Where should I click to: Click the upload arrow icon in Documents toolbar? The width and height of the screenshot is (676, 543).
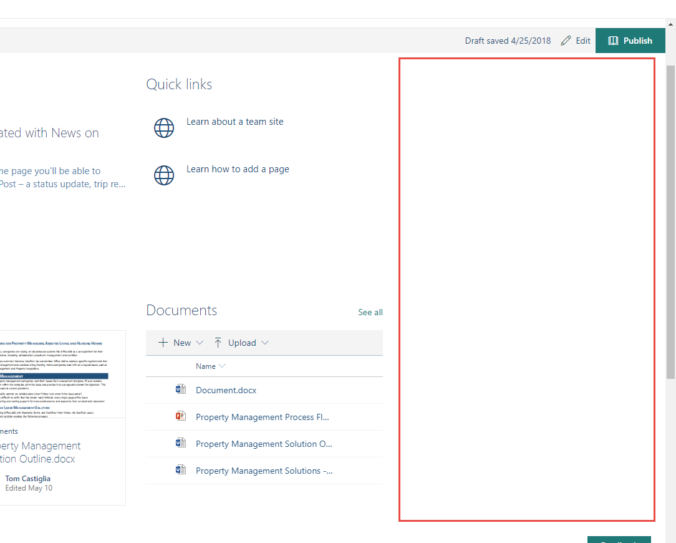pos(218,342)
